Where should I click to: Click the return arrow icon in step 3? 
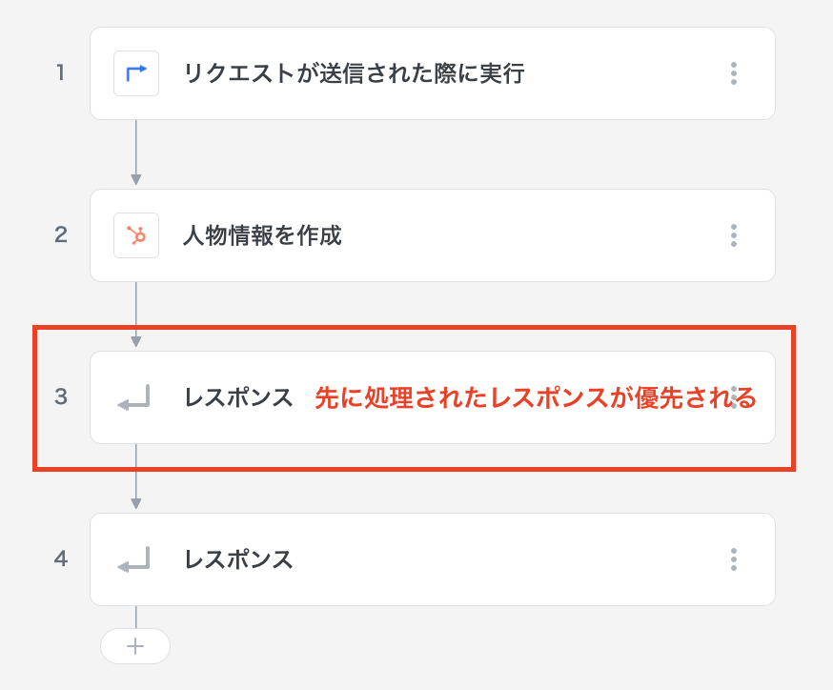pyautogui.click(x=134, y=398)
